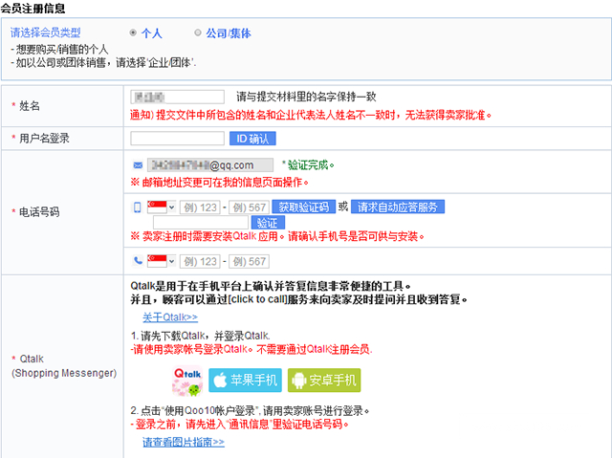Click the 安卓手机 Android download button

pyautogui.click(x=324, y=381)
